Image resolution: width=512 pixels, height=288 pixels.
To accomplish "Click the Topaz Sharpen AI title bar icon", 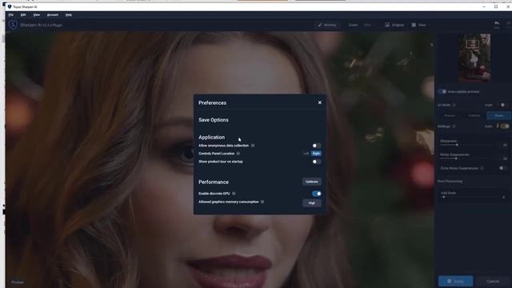I will [9, 6].
